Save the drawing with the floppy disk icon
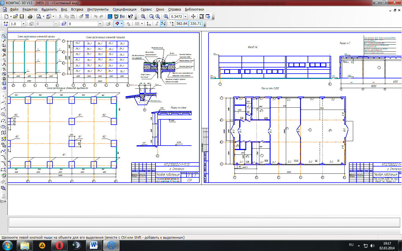This screenshot has width=402, height=251. coord(22,16)
